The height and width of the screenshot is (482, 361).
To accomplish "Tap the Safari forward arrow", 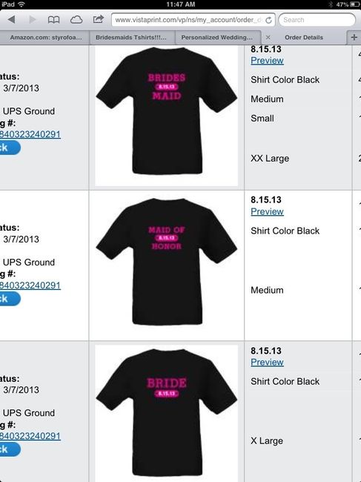I will point(33,20).
